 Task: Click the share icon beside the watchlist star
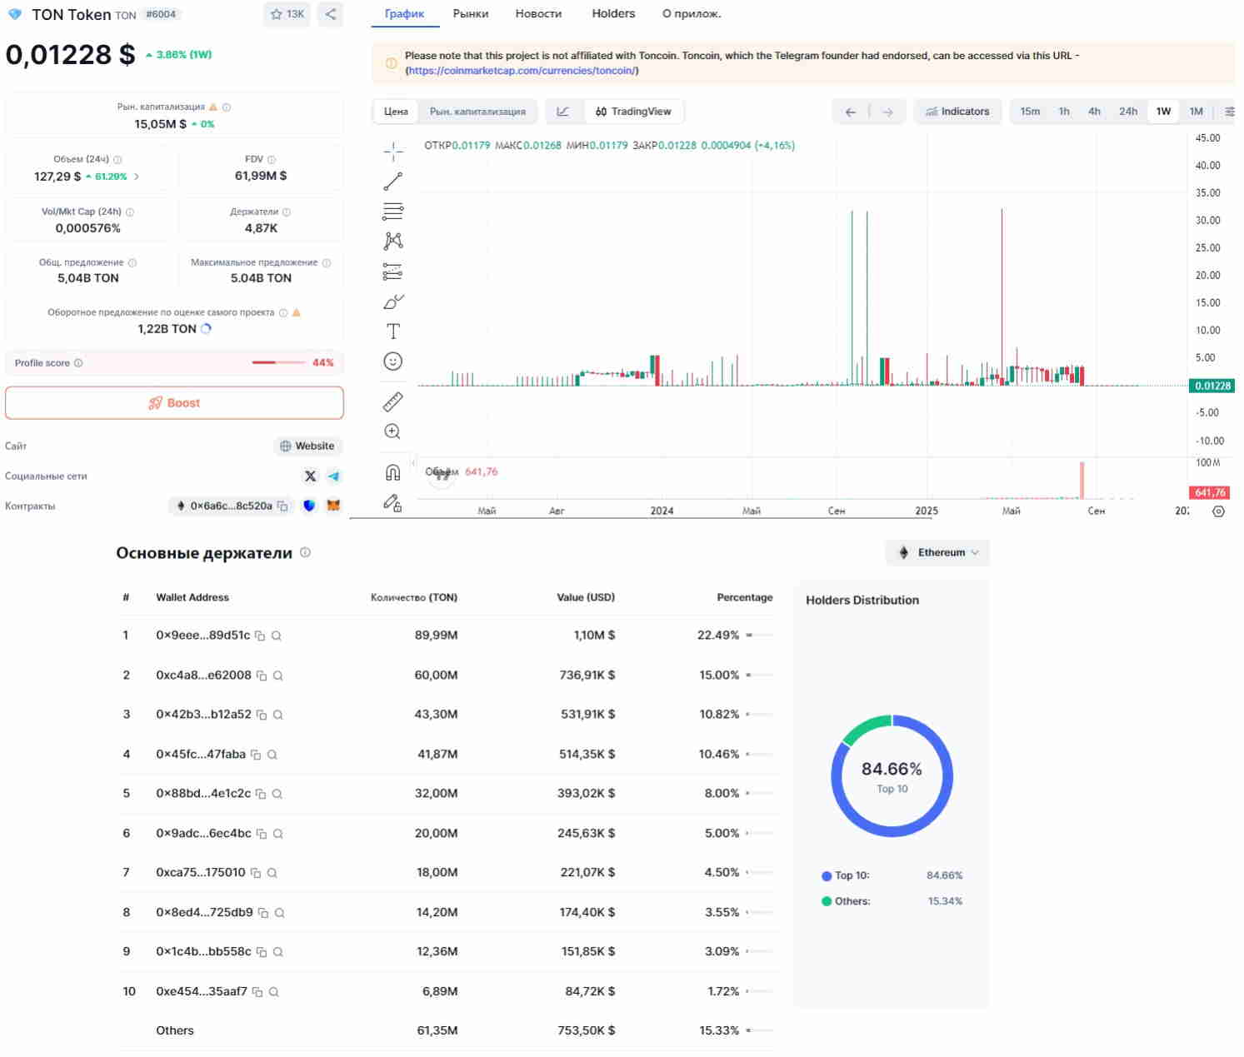point(331,14)
